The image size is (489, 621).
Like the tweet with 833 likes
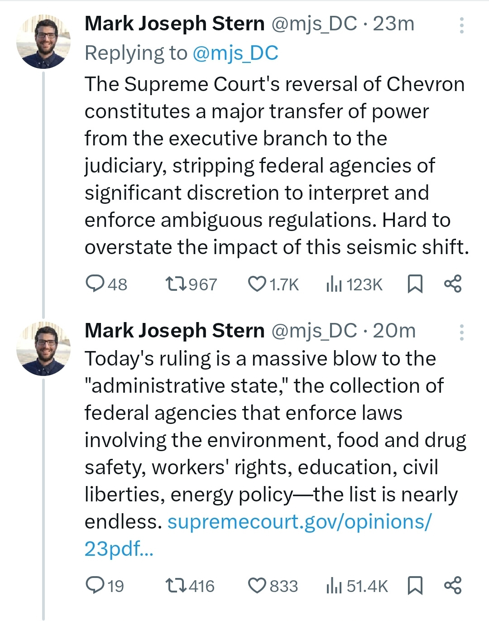coord(257,585)
